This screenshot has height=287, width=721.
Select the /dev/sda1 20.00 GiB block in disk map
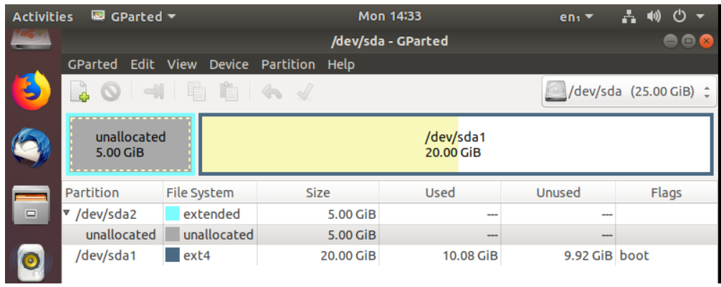coord(454,144)
